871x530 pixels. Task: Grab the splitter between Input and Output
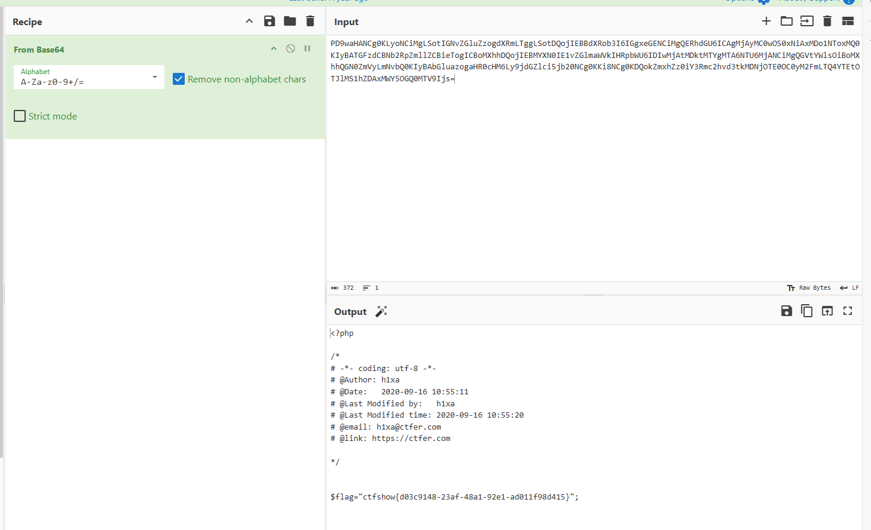pyautogui.click(x=594, y=295)
